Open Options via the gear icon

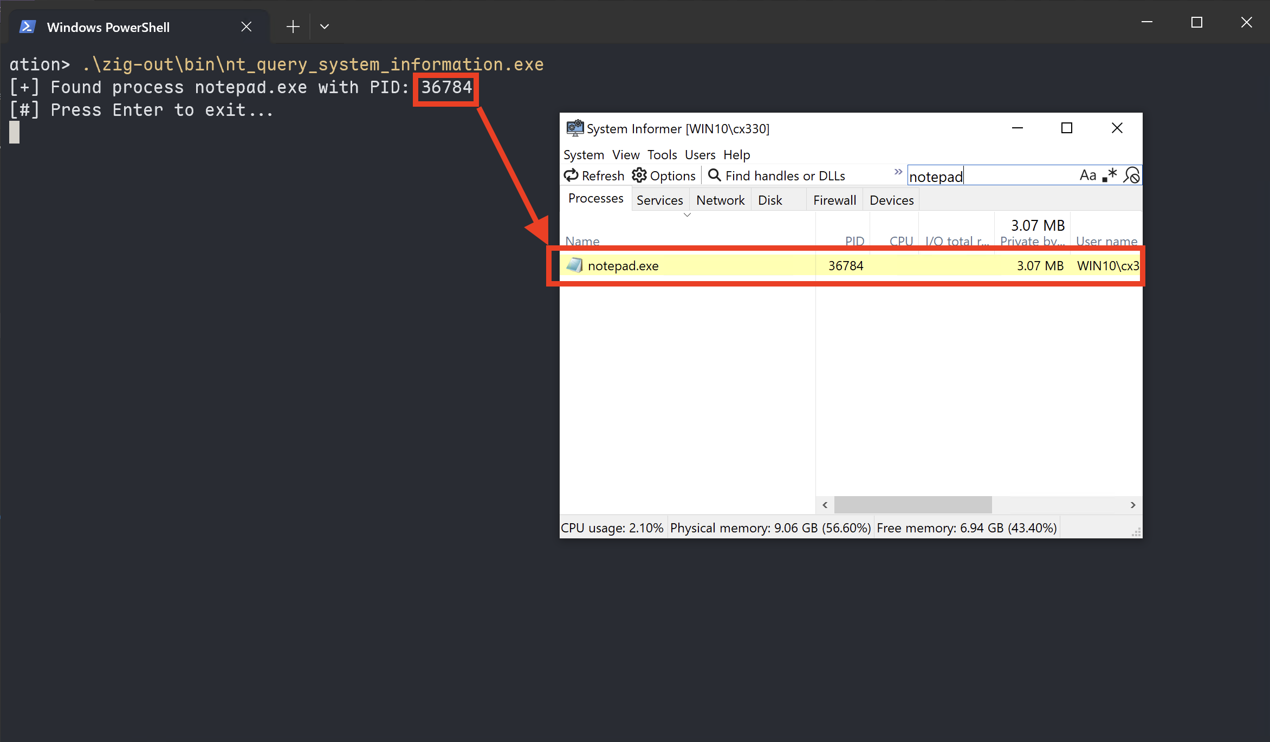pos(639,175)
